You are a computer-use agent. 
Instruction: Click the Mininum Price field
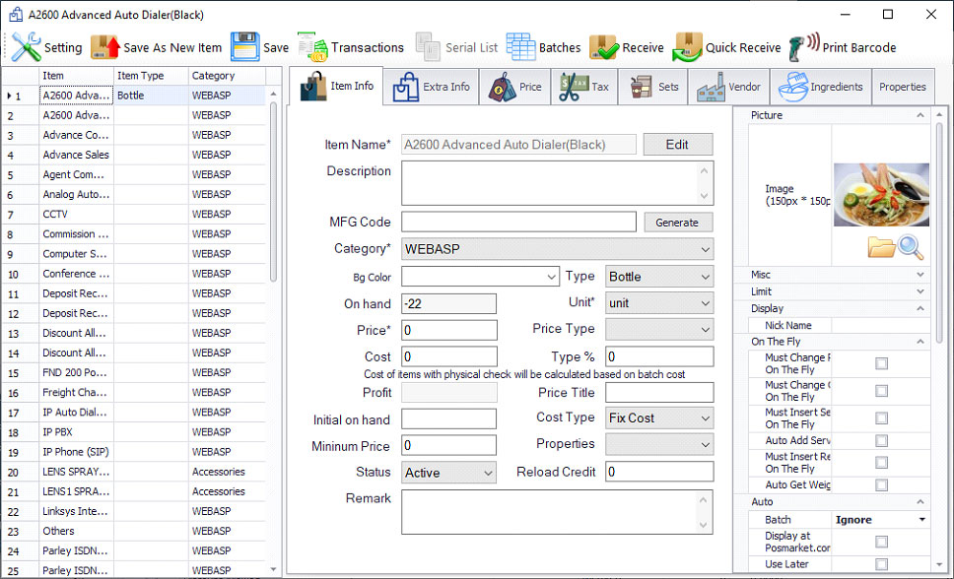tap(449, 446)
